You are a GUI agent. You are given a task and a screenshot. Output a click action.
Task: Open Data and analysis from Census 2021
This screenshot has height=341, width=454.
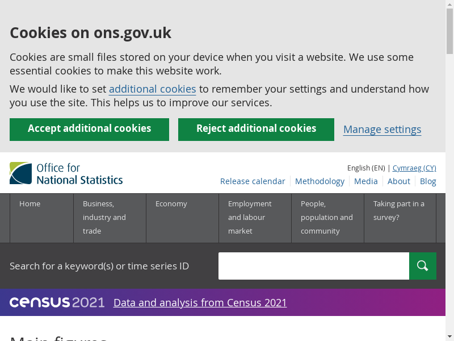[200, 302]
